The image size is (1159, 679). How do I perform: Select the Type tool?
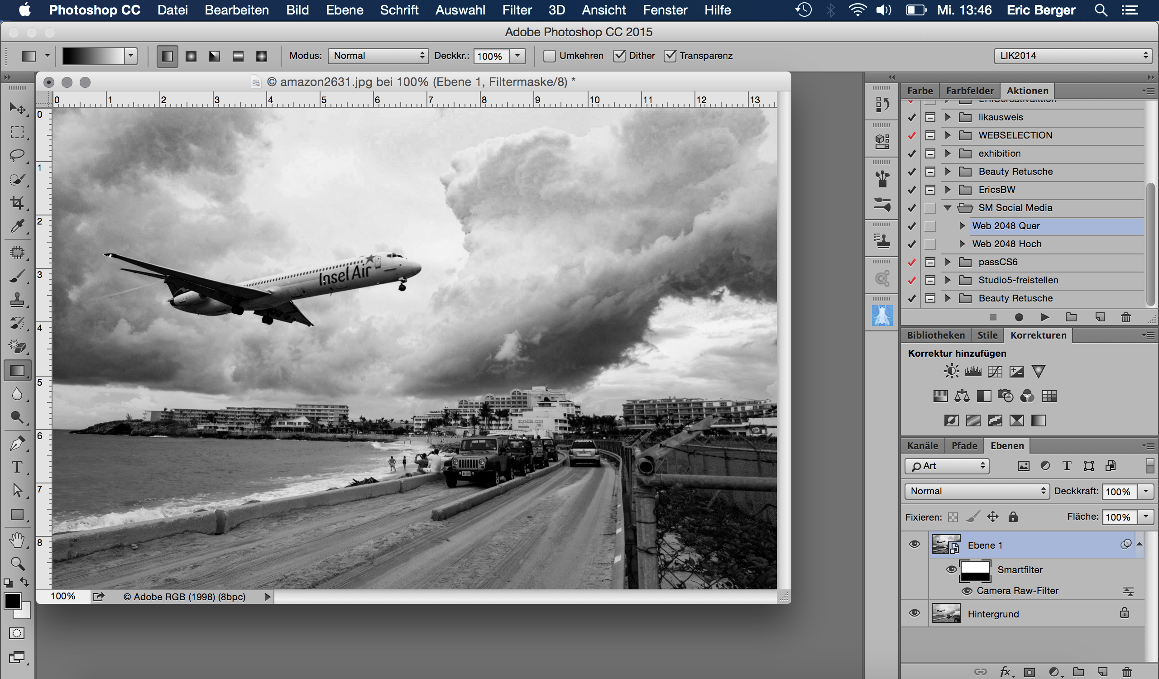[17, 467]
